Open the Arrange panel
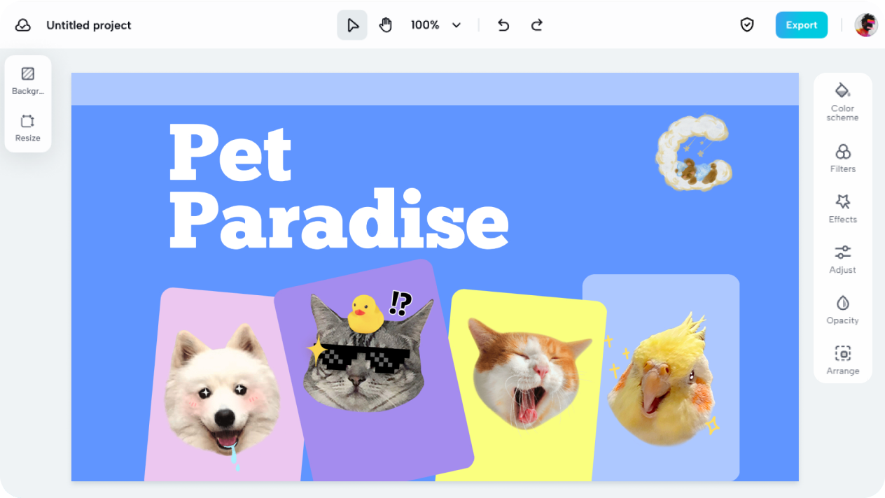 click(843, 360)
